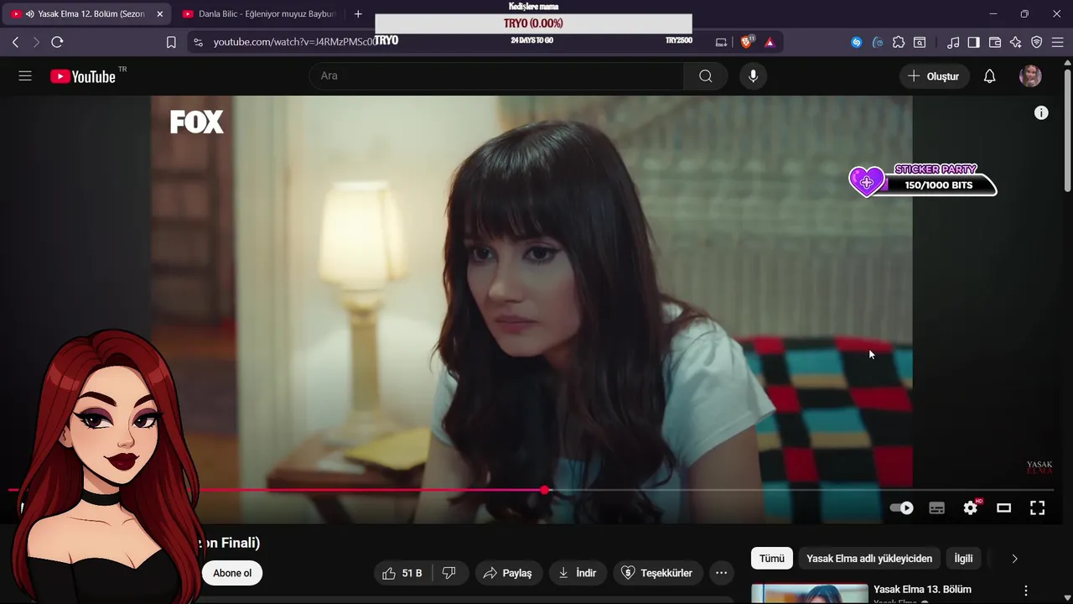Dislike the video
The image size is (1073, 604).
click(449, 573)
